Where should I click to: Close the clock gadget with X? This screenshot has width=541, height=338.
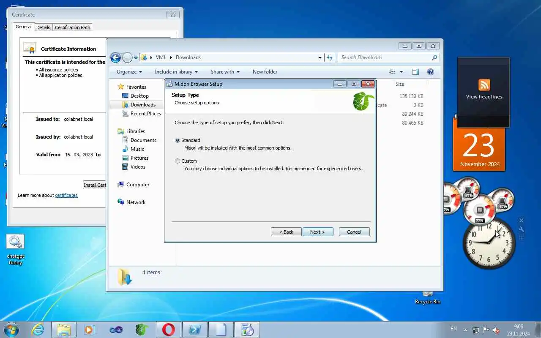click(521, 221)
